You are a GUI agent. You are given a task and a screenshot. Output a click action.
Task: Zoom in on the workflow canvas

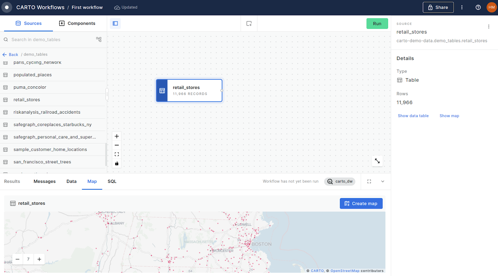pos(117,136)
